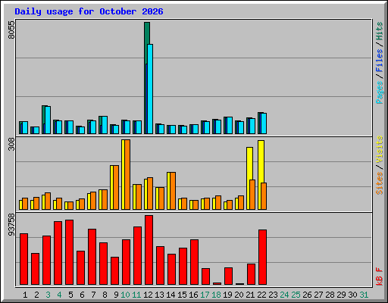The width and height of the screenshot is (388, 303).
Task: Click the cyan "Pages" legend label
Action: (379, 92)
